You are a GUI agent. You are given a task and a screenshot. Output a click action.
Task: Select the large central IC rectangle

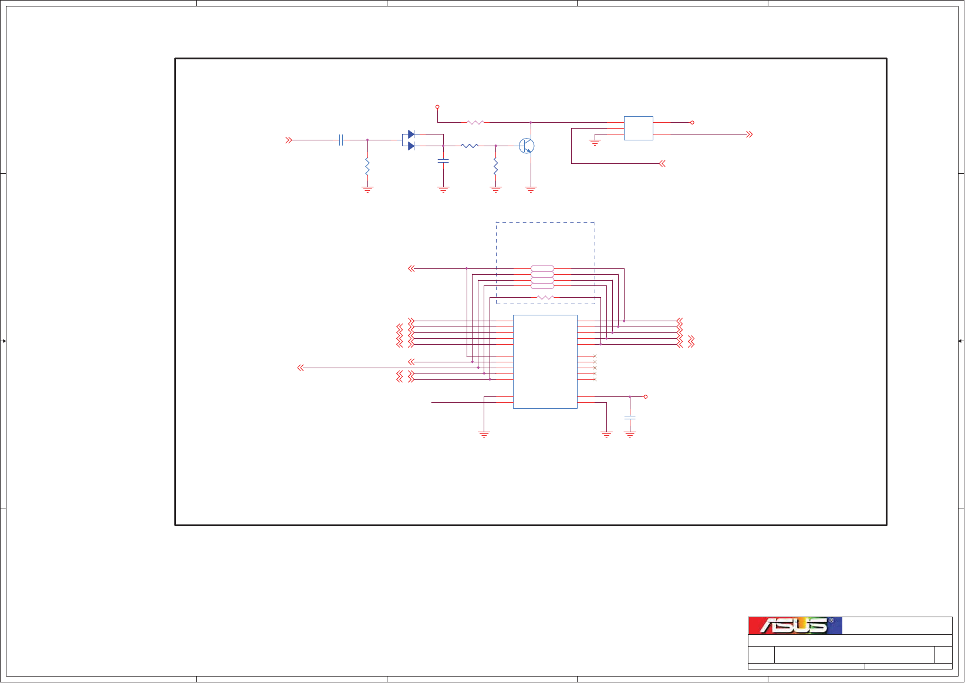tap(545, 362)
